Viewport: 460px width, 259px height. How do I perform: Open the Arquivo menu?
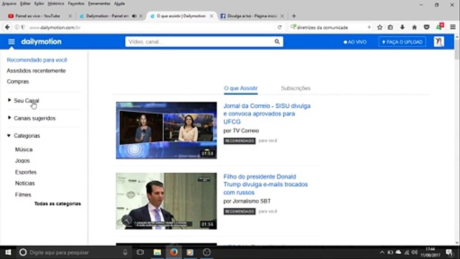click(9, 4)
